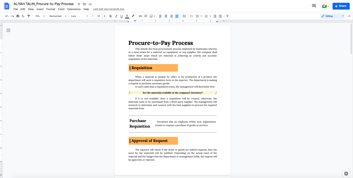Star this document
353x178 pixels.
pos(79,4)
